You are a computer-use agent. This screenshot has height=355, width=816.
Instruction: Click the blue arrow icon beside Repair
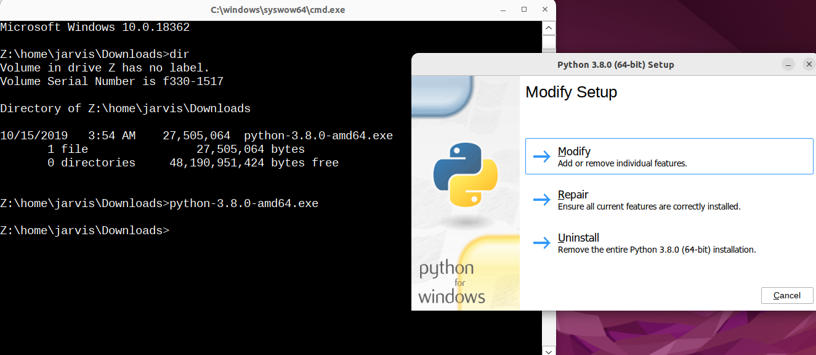point(542,200)
